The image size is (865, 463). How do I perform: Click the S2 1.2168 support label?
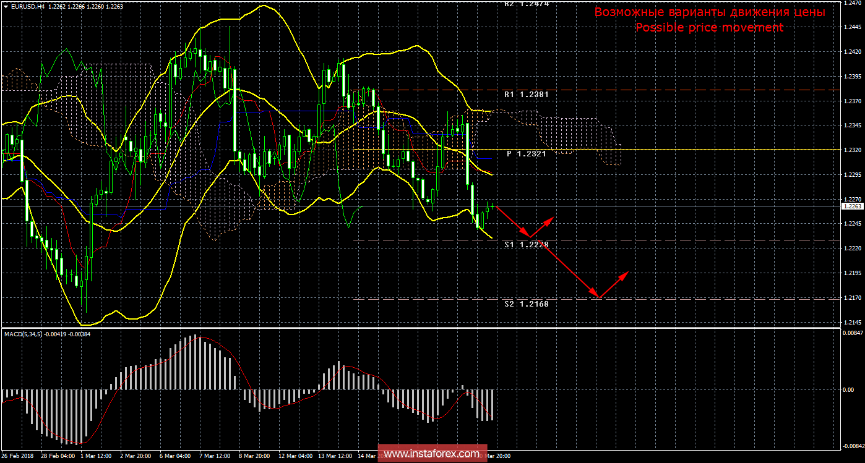[x=527, y=304]
